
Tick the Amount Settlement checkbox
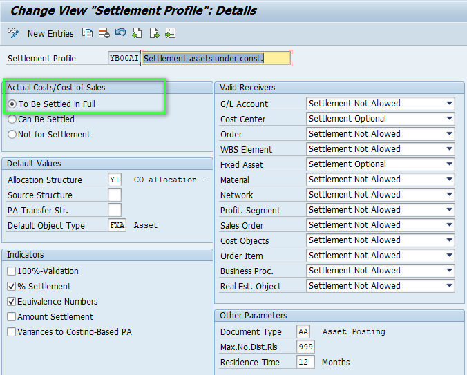pyautogui.click(x=12, y=317)
